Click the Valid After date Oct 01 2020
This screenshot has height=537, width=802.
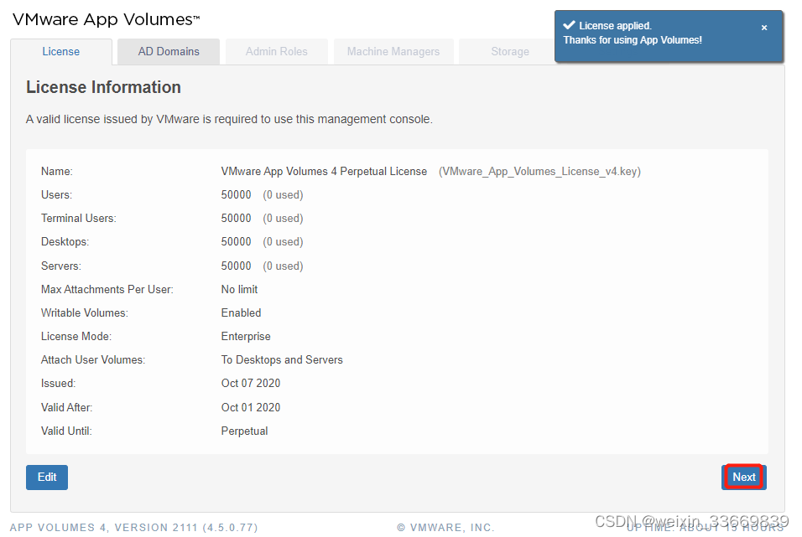tap(251, 408)
